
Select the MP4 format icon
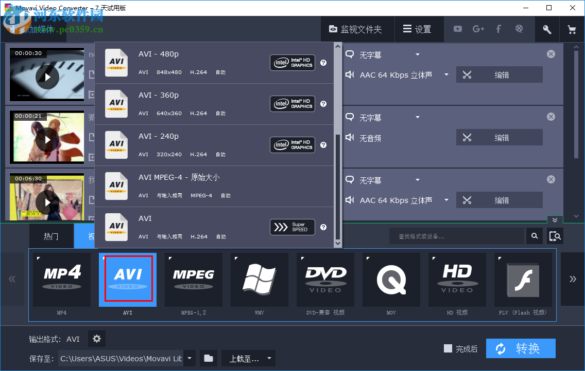pyautogui.click(x=61, y=279)
